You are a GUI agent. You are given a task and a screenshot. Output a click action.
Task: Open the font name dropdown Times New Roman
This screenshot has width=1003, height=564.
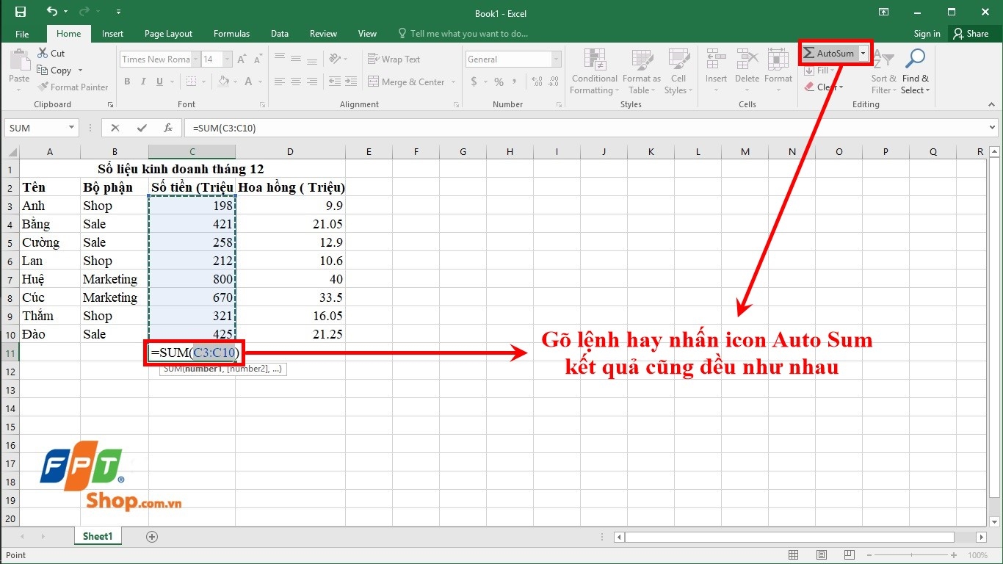tap(197, 59)
